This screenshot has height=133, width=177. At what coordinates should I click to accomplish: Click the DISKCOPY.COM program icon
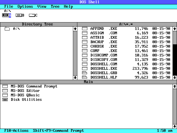point(85,60)
